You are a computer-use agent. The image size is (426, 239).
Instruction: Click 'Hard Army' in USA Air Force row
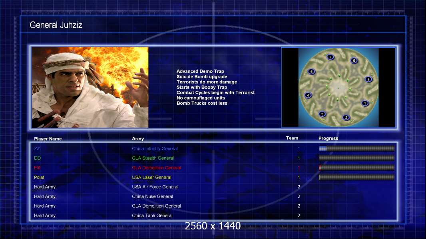(44, 187)
